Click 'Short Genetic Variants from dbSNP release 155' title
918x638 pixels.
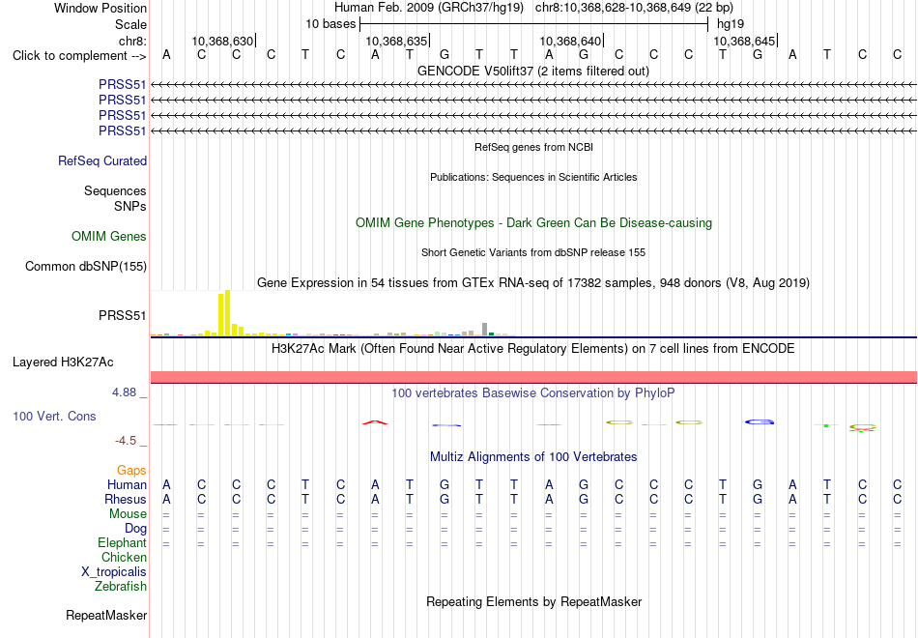point(533,252)
